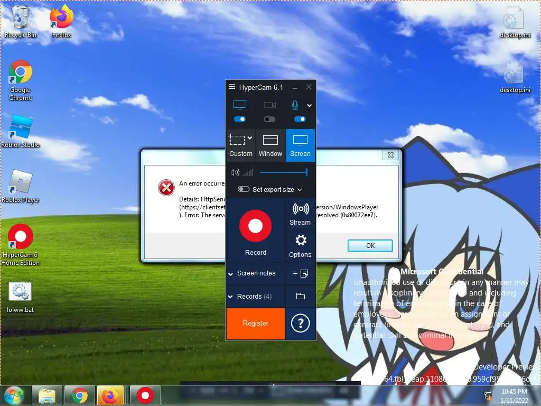Close the HyperCam 6.1 window
The width and height of the screenshot is (541, 406).
309,87
